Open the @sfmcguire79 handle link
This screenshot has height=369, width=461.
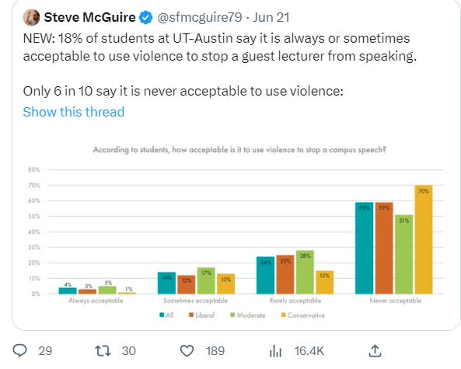coord(200,18)
